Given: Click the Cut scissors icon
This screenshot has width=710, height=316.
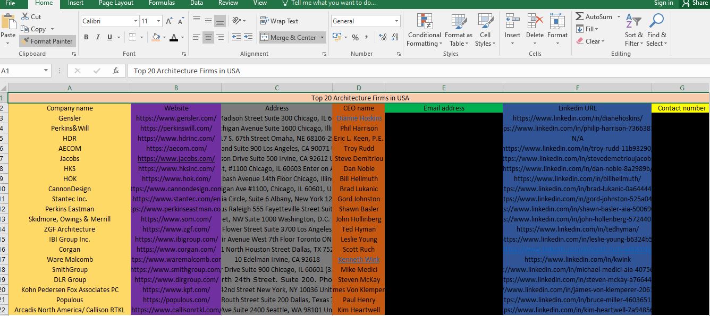Looking at the screenshot, I should pyautogui.click(x=25, y=17).
